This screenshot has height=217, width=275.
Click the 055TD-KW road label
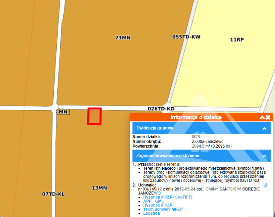(x=186, y=37)
